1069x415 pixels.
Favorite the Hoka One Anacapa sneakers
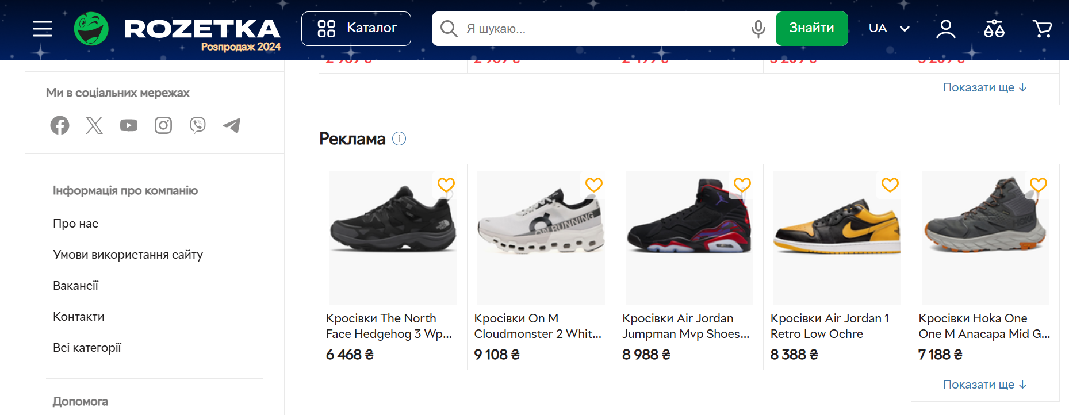point(1038,185)
